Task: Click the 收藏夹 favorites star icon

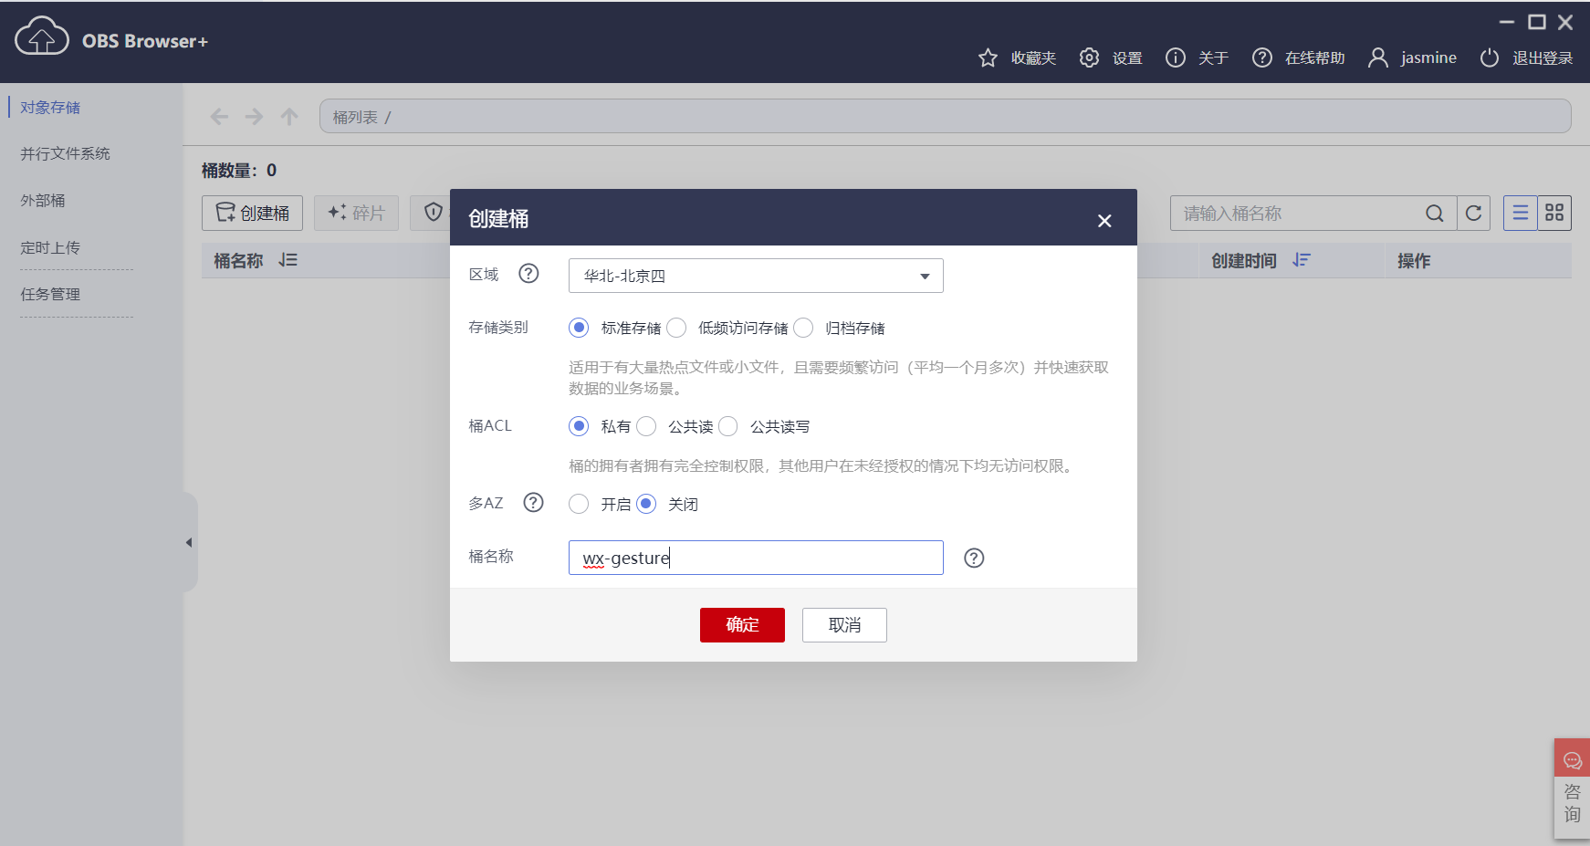Action: (x=989, y=57)
